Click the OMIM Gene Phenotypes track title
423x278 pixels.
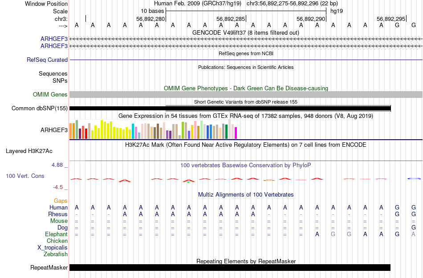(246, 89)
